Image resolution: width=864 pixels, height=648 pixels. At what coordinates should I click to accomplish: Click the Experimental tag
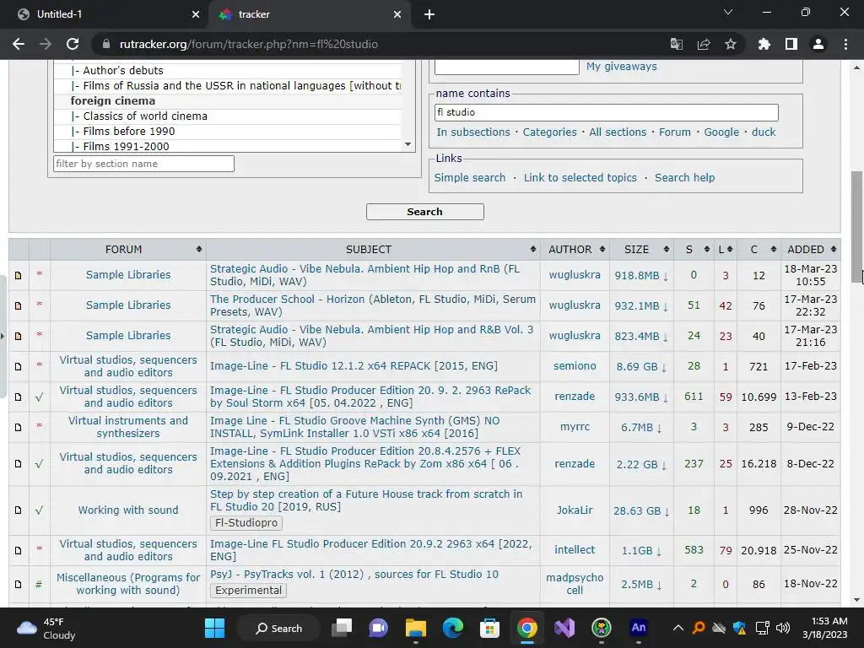pos(248,590)
